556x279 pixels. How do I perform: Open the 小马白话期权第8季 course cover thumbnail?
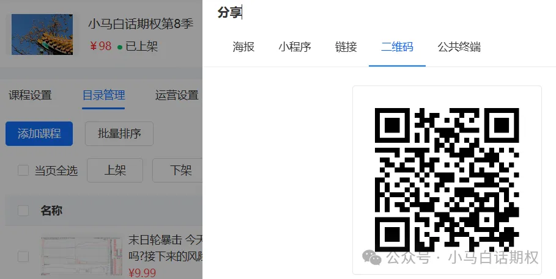click(x=42, y=34)
